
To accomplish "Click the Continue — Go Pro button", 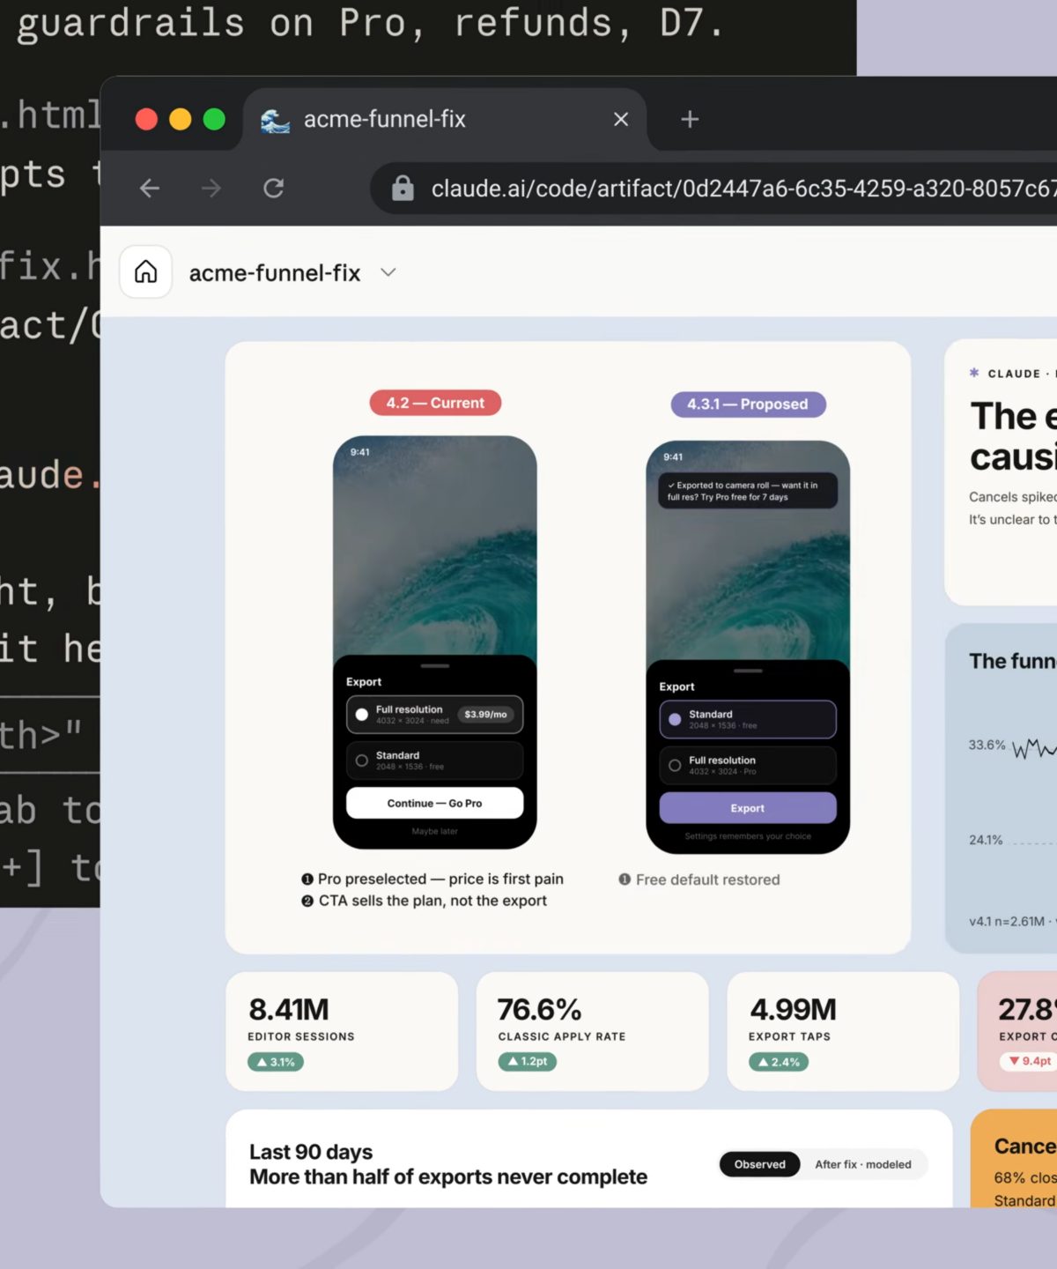I will click(435, 803).
